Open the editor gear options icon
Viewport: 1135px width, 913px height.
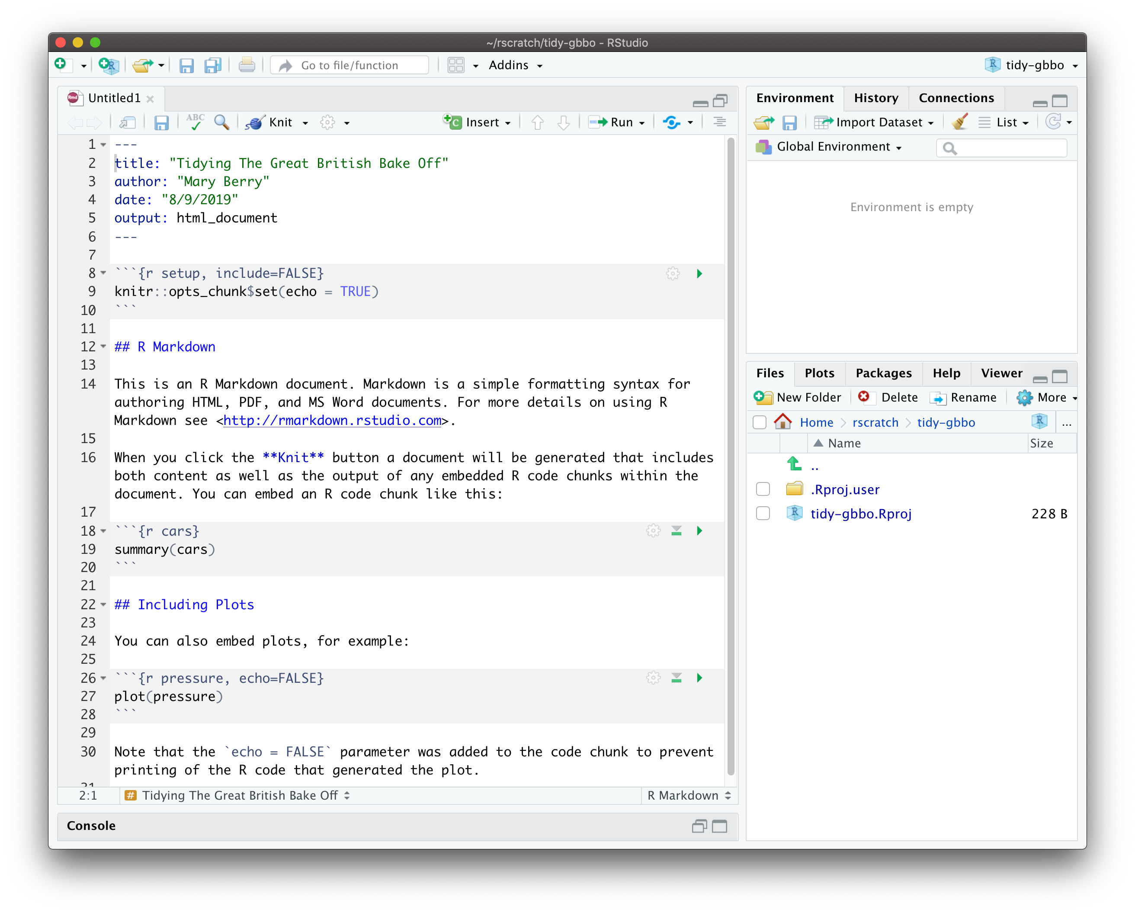pyautogui.click(x=327, y=123)
